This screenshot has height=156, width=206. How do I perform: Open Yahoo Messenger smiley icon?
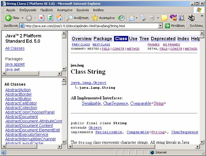click(x=173, y=18)
